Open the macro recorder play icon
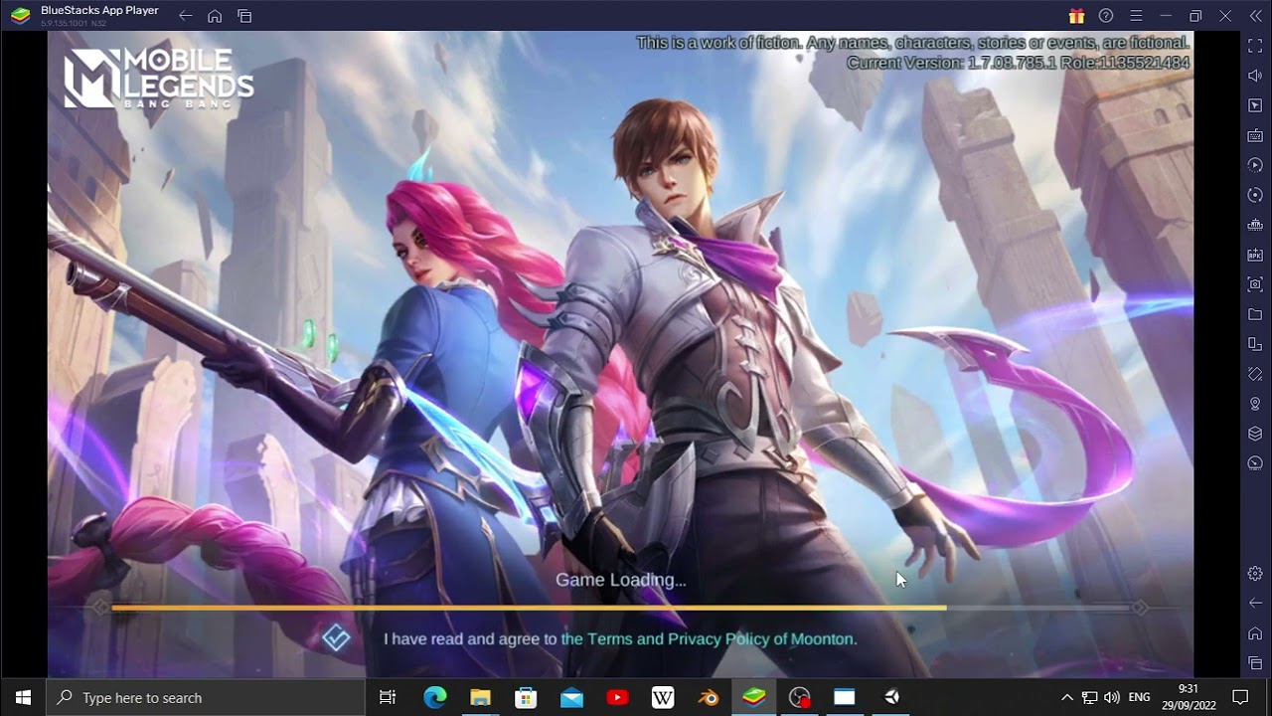 pos(1255,165)
